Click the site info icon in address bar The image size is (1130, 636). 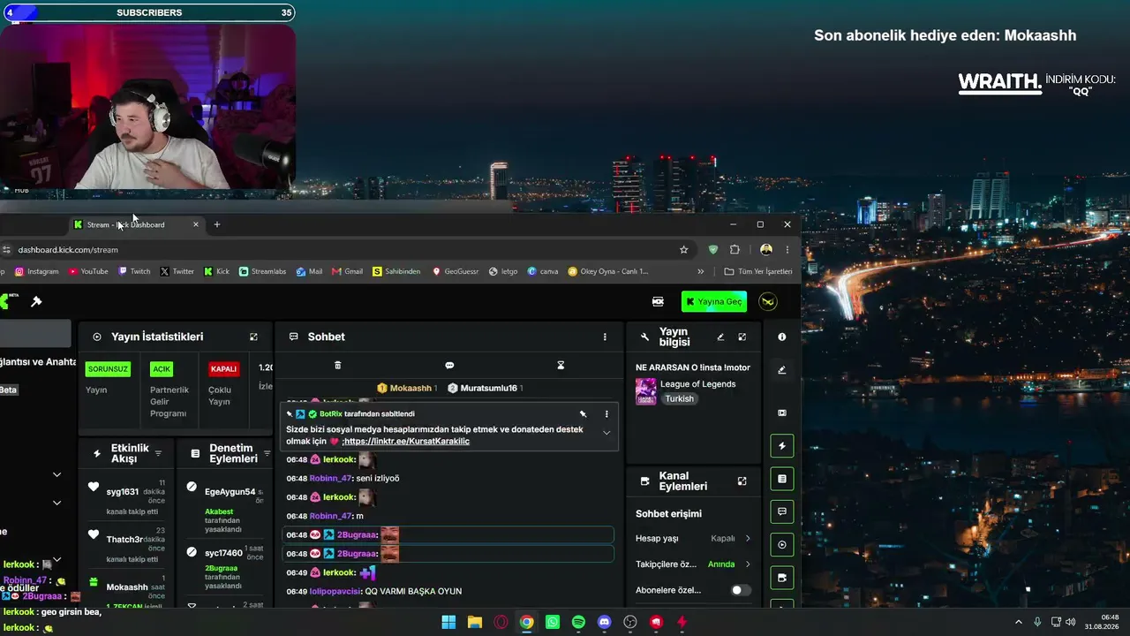[x=6, y=250]
